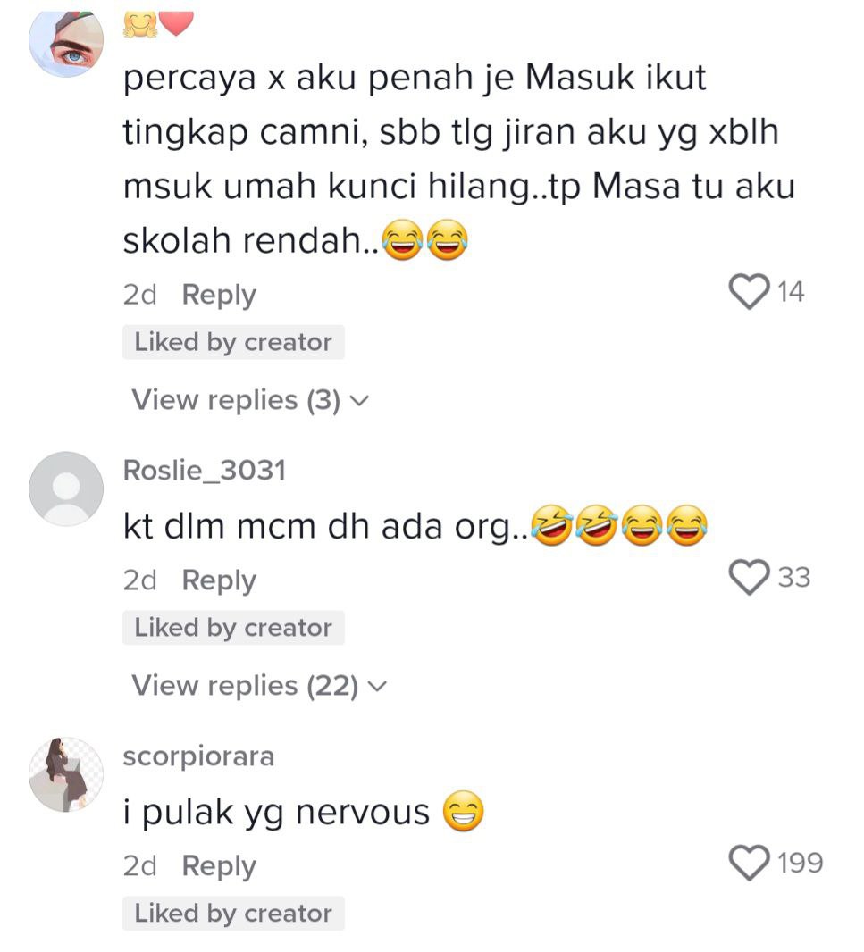Reply to Roslie_3031's comment
The image size is (864, 952).
[219, 581]
